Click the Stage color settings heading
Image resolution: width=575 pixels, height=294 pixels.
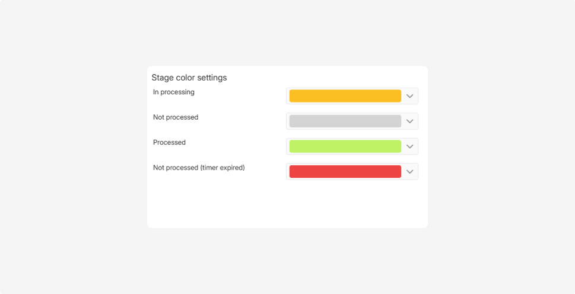tap(189, 78)
